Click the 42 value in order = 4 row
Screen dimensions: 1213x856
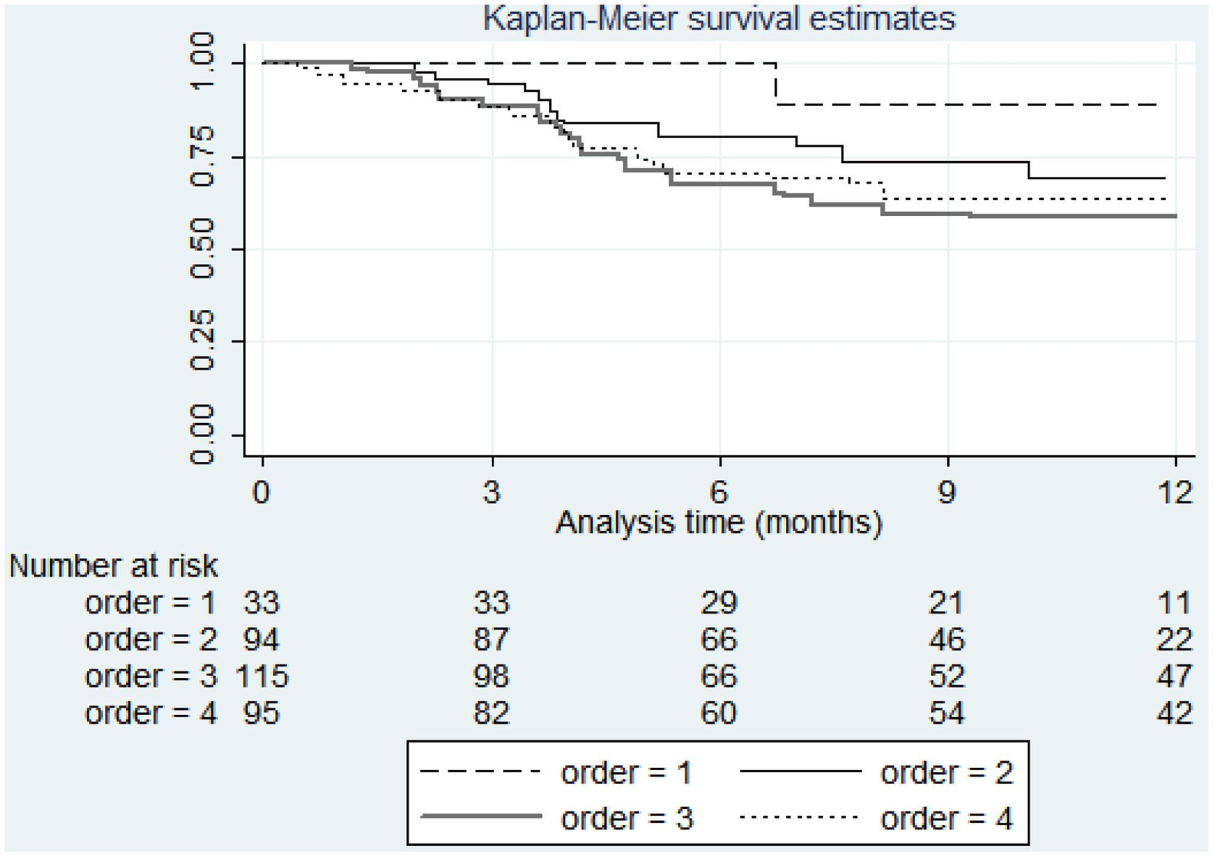pyautogui.click(x=1174, y=714)
